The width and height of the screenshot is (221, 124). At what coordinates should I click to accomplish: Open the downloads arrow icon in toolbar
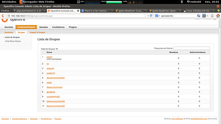212,16
